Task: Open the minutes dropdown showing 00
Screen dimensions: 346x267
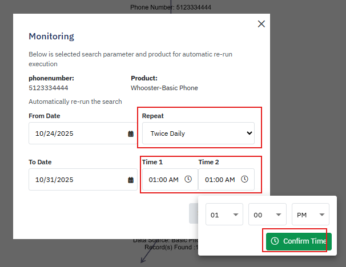Action: (267, 215)
